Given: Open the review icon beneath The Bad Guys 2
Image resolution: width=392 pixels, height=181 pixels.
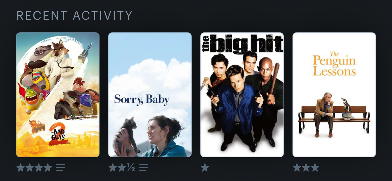Looking at the screenshot, I should click(61, 168).
